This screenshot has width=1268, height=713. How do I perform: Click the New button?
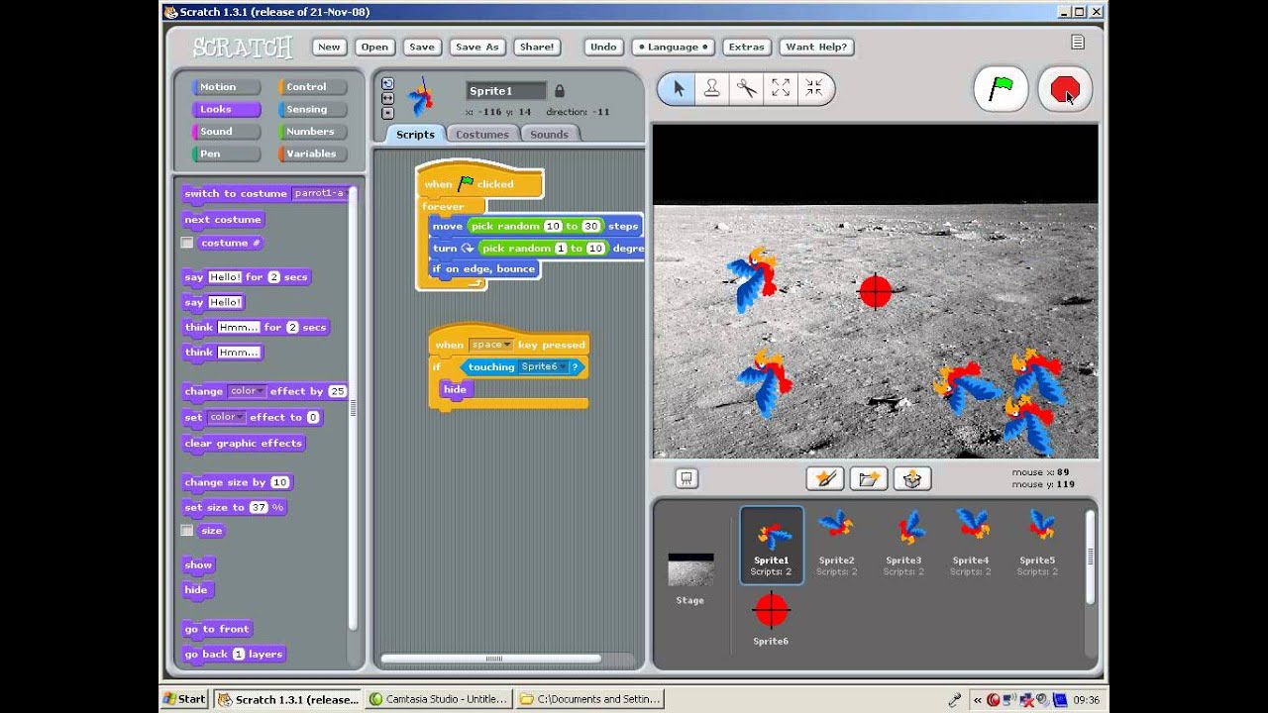tap(329, 47)
